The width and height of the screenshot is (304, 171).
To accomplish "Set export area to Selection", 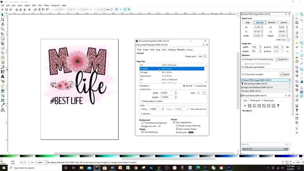I will click(272, 23).
